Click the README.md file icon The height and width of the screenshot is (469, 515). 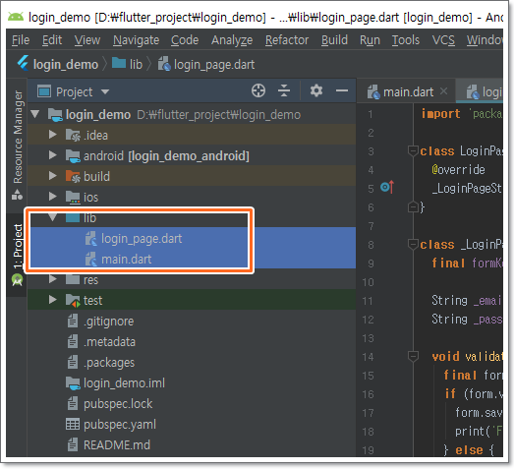point(73,445)
